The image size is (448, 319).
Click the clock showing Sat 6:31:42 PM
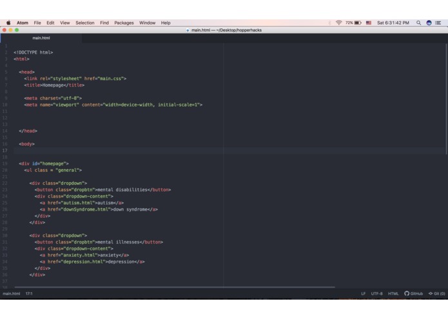(393, 23)
